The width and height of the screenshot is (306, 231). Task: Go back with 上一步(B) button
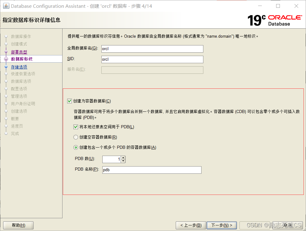tap(191, 225)
